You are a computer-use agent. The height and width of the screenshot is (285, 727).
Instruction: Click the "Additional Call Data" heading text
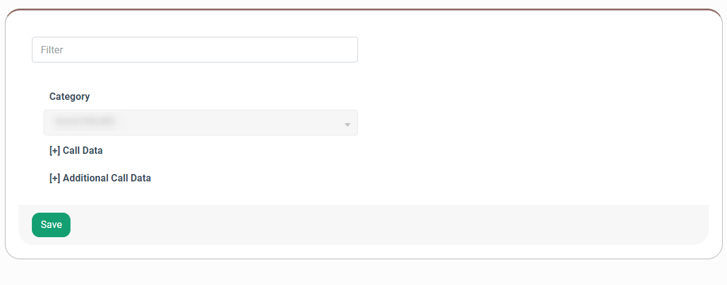(x=107, y=178)
